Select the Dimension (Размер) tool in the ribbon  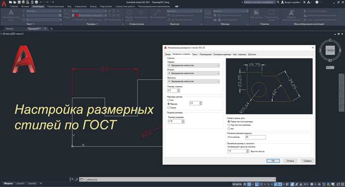pos(67,14)
